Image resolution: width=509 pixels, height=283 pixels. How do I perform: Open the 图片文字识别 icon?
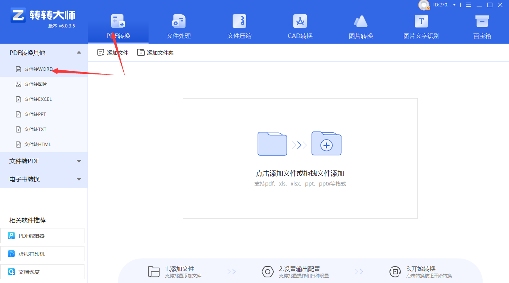421,21
